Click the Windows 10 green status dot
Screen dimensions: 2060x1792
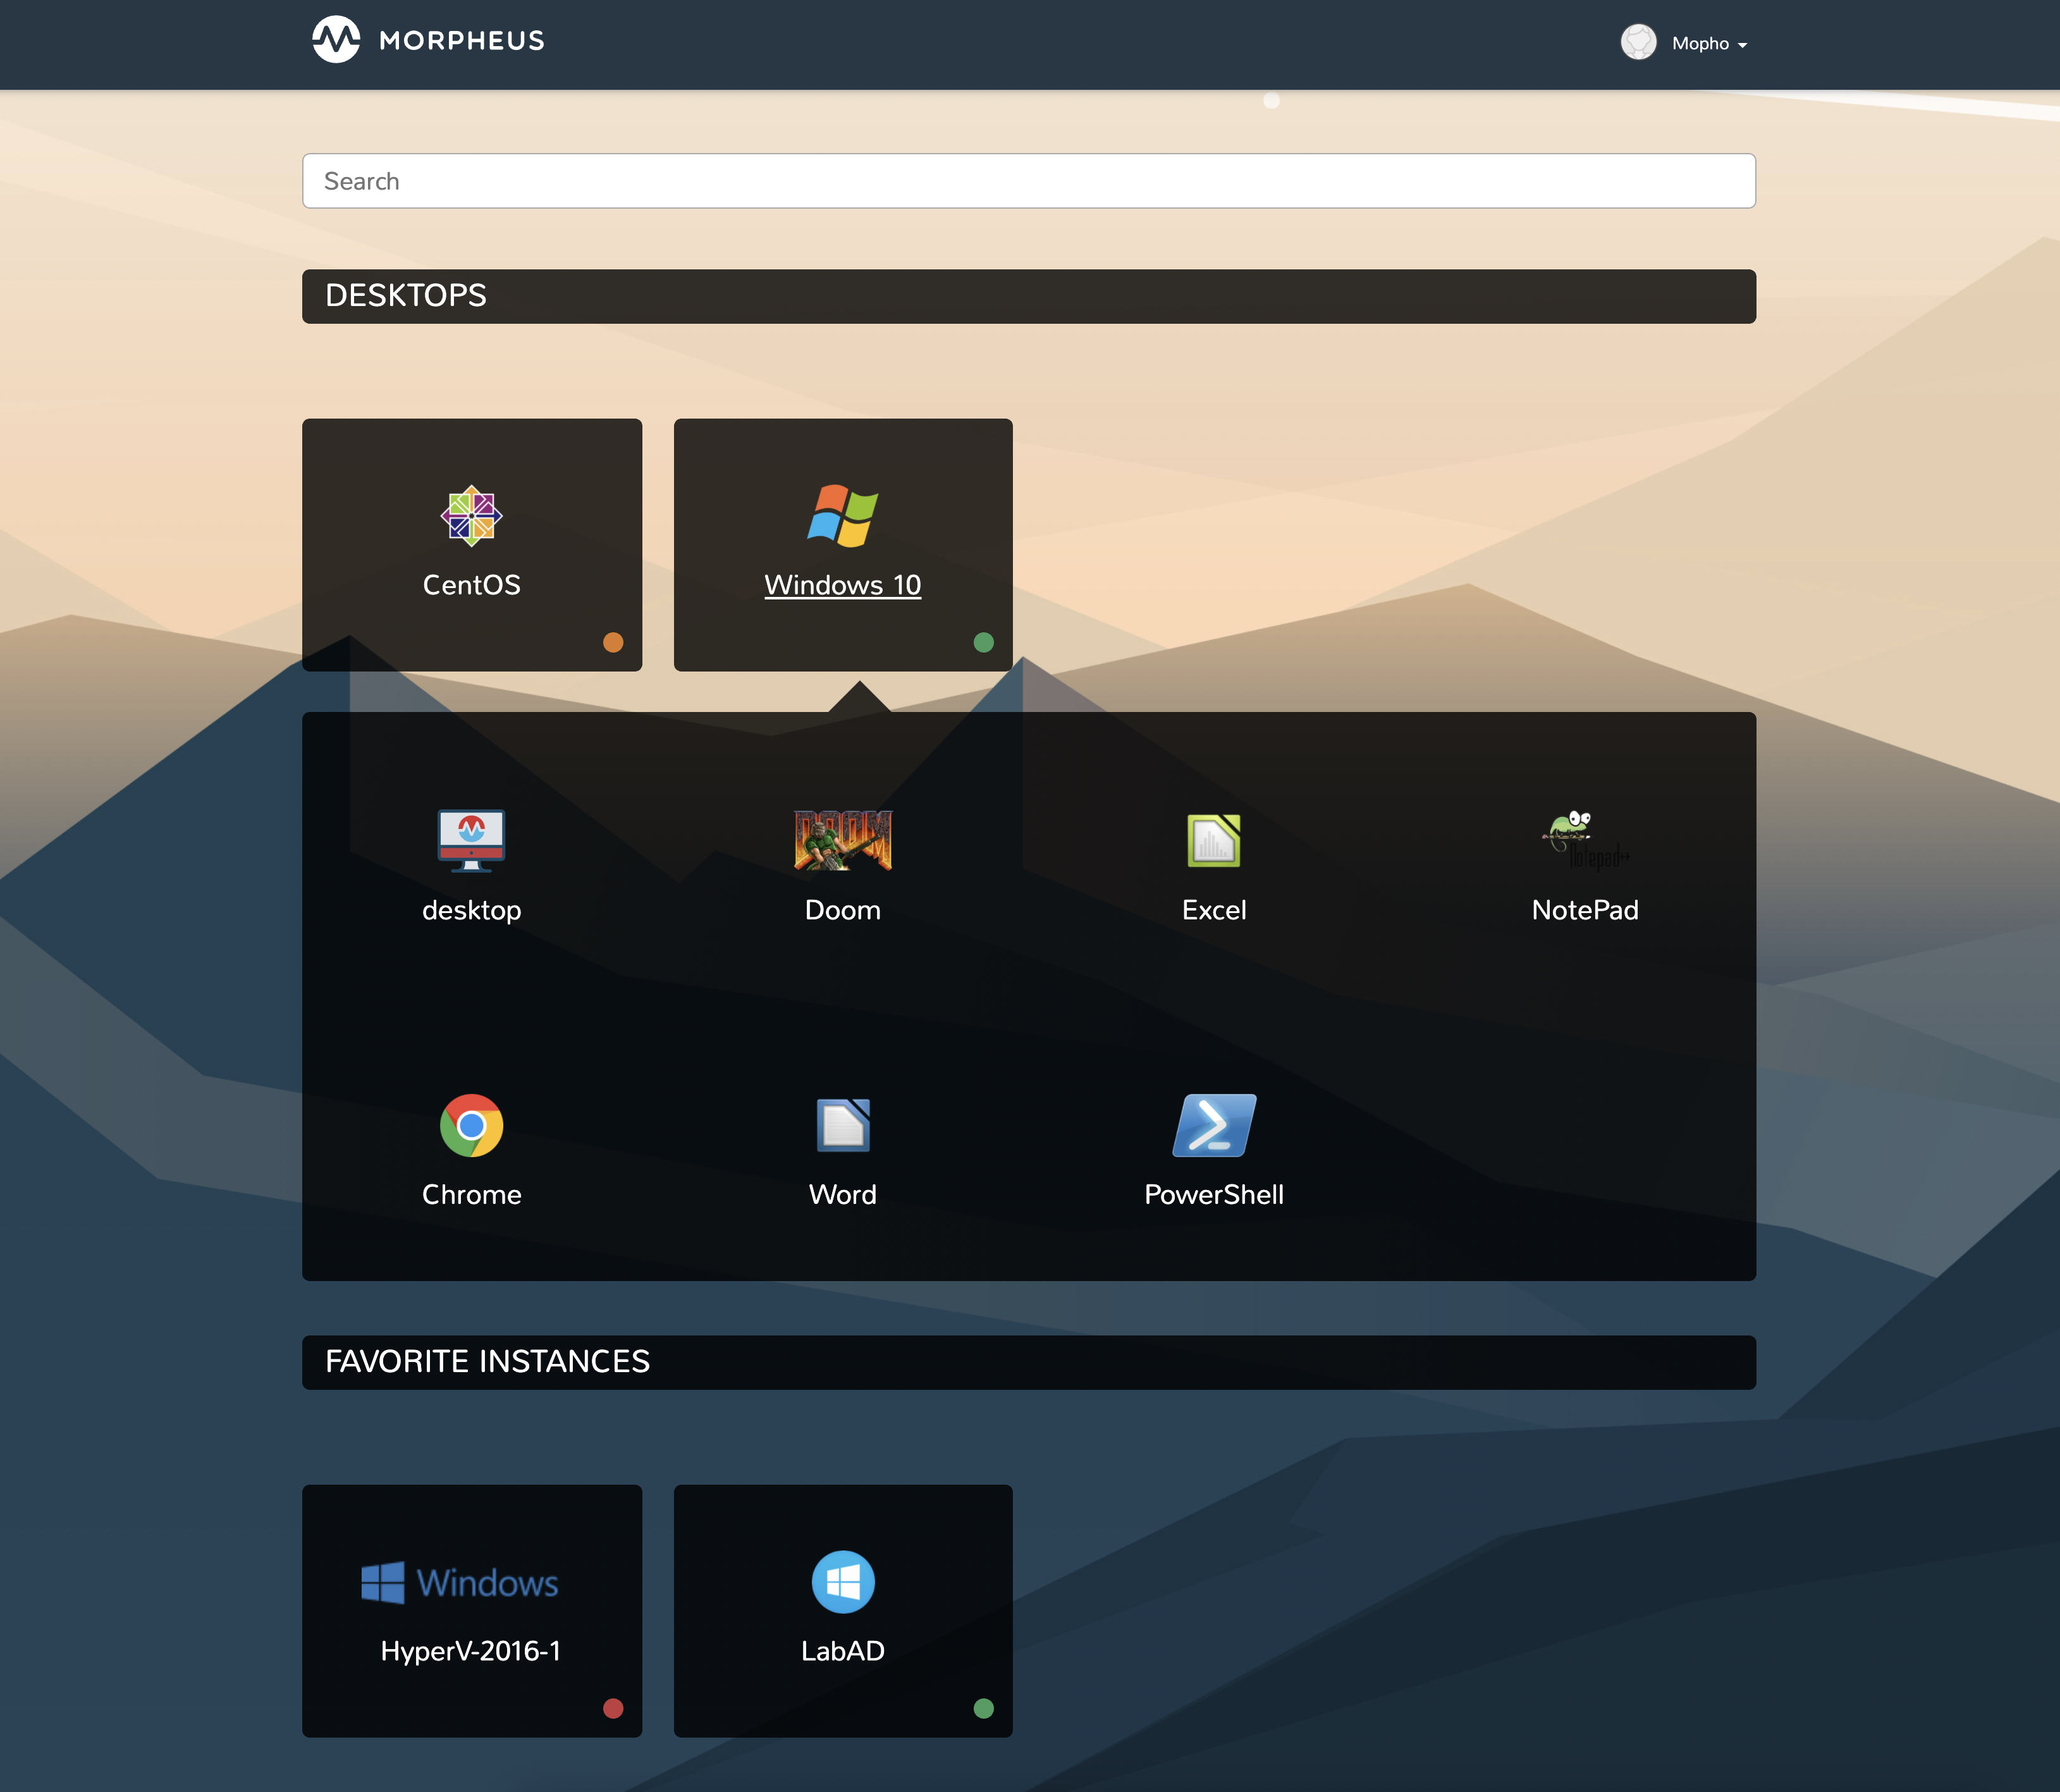[x=983, y=642]
